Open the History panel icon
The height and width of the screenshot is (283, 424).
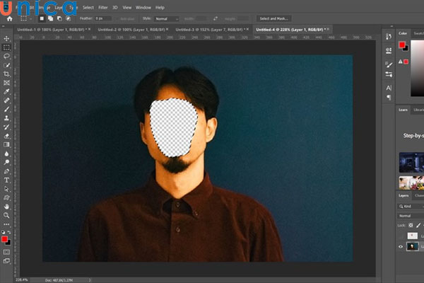[389, 37]
